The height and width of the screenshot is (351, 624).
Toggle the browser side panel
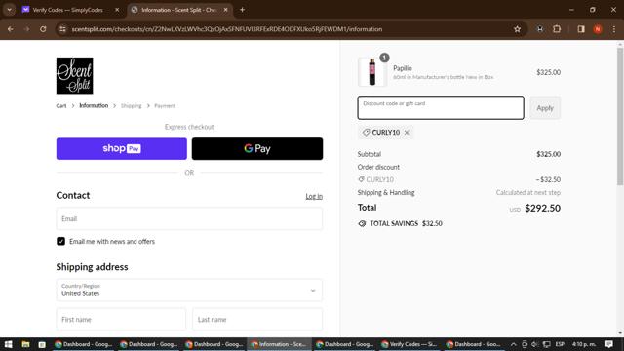(x=581, y=29)
